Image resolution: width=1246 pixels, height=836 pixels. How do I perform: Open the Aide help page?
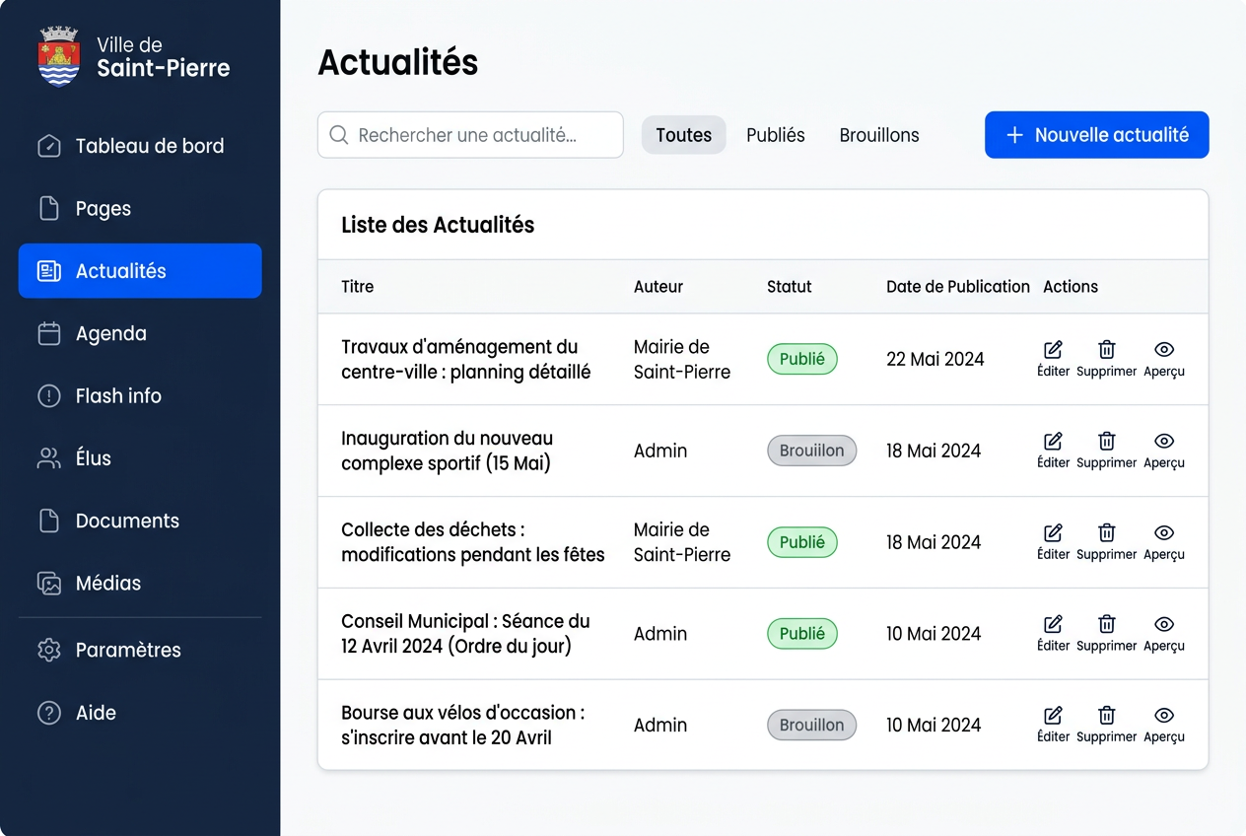tap(140, 713)
